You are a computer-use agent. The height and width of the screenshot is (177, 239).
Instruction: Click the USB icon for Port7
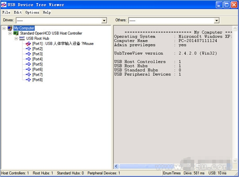click(28, 74)
